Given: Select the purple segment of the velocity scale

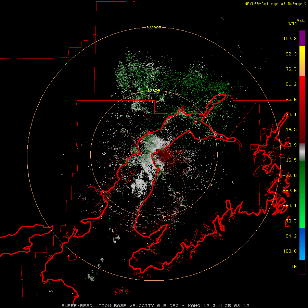Looking at the screenshot, I should coord(302,38).
